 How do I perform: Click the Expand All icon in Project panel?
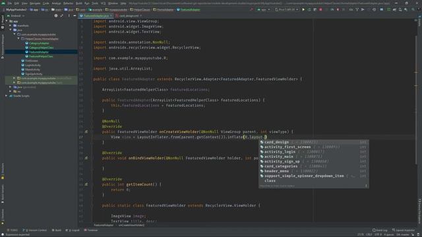coord(62,16)
